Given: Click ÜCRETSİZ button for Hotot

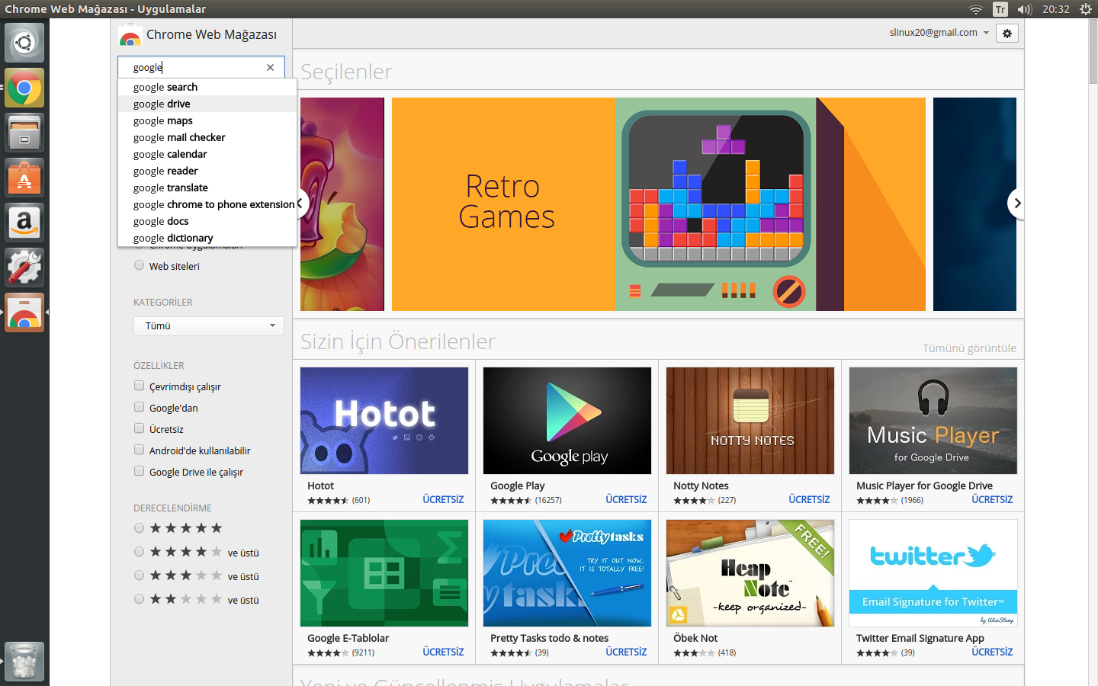Looking at the screenshot, I should click(443, 499).
